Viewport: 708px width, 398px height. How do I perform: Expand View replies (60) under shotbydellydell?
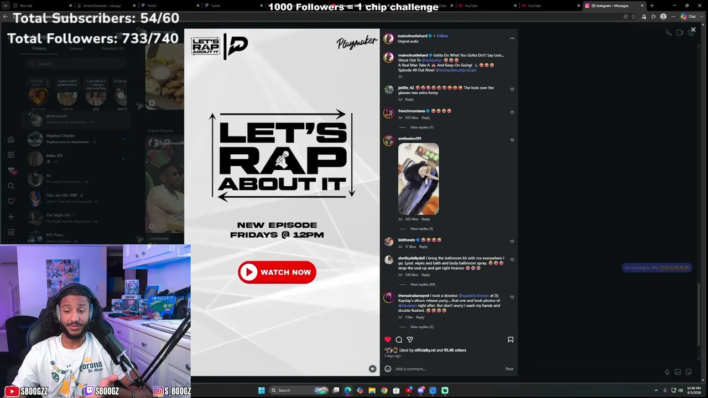tap(423, 285)
